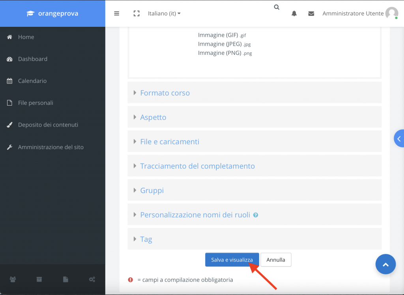Open help icon next to Personalizzazione nomi dei ruoli
Image resolution: width=404 pixels, height=295 pixels.
pyautogui.click(x=256, y=215)
